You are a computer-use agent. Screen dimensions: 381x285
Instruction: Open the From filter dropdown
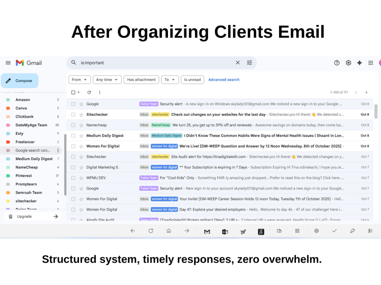tap(80, 79)
